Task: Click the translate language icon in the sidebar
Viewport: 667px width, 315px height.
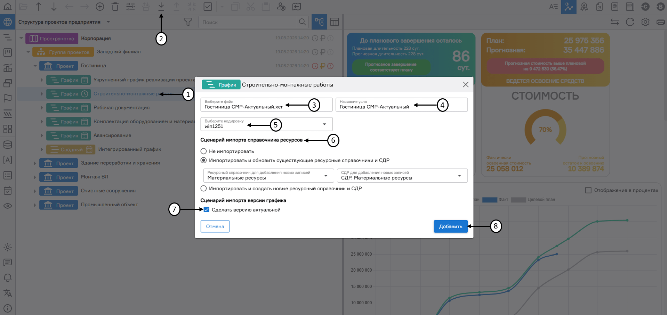Action: [8, 293]
